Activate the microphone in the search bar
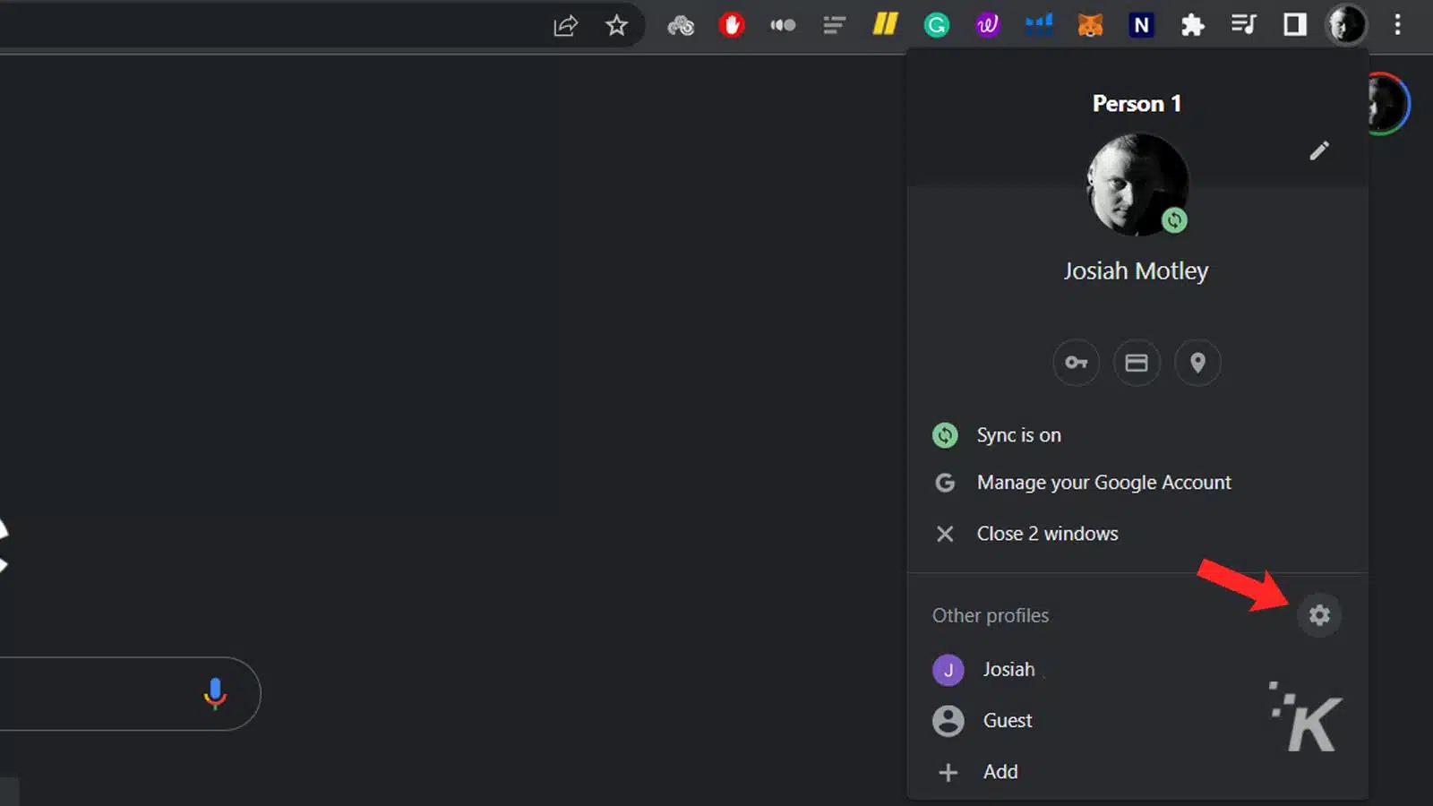This screenshot has width=1433, height=806. 215,694
